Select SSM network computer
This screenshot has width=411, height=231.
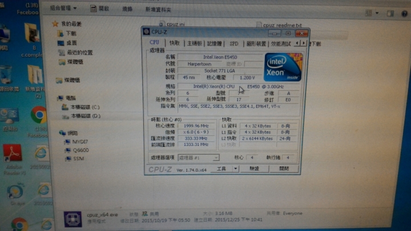click(75, 159)
